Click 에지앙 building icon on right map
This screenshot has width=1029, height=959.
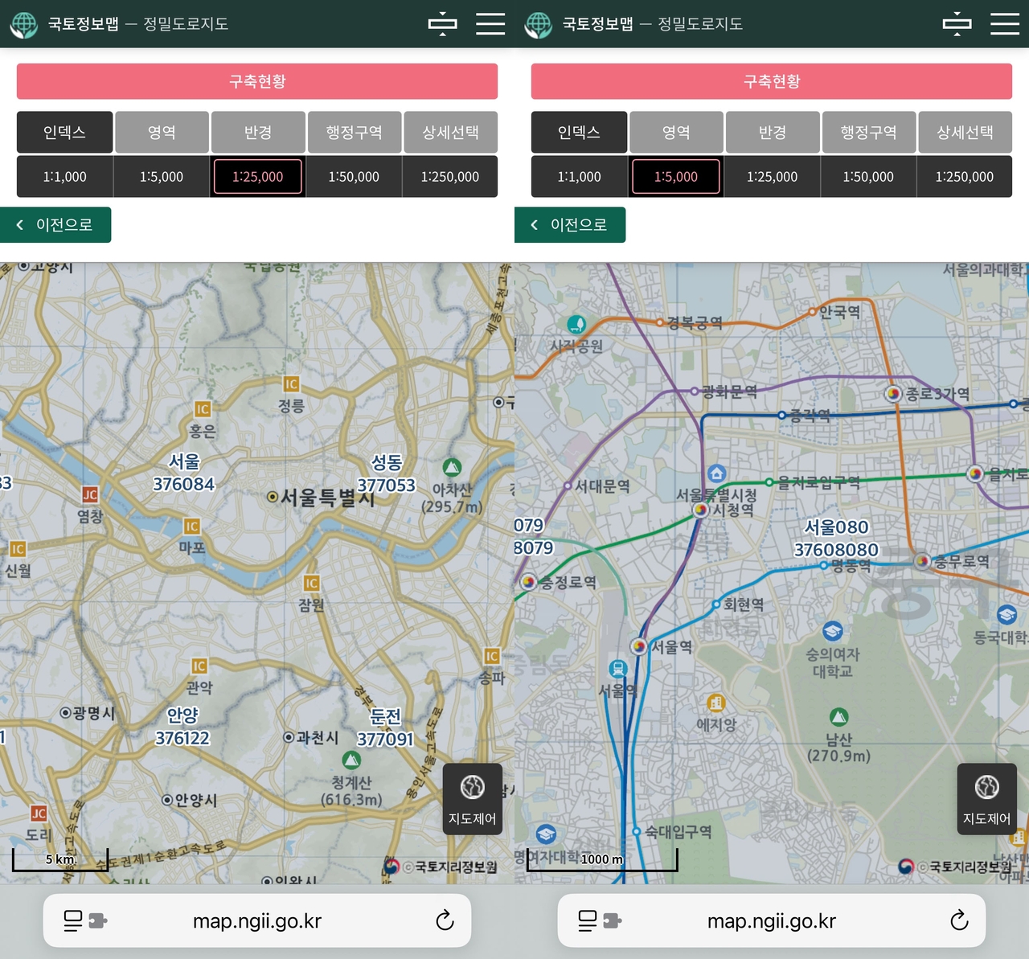715,703
